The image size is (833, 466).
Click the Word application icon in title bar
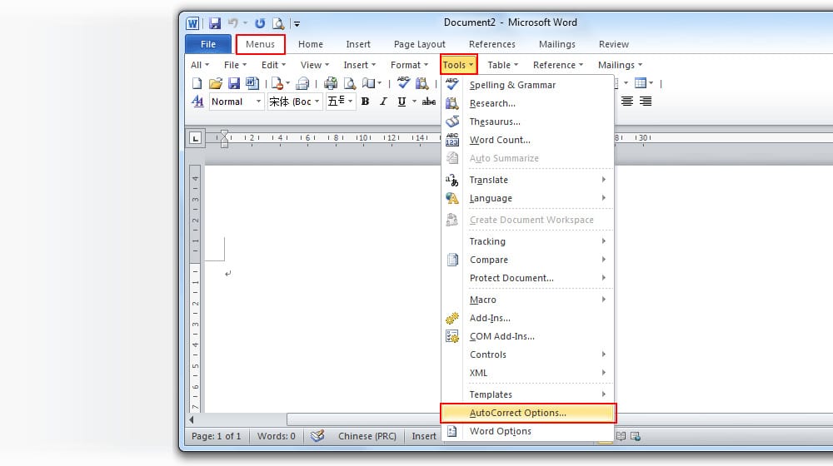pyautogui.click(x=192, y=23)
